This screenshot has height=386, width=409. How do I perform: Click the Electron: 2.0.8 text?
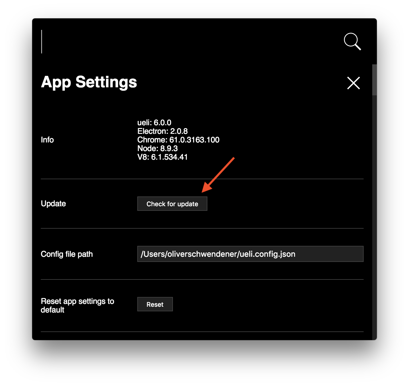click(x=163, y=131)
